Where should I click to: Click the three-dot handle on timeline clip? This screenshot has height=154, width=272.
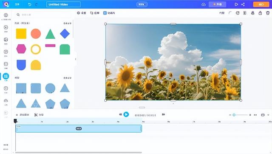pos(79,128)
